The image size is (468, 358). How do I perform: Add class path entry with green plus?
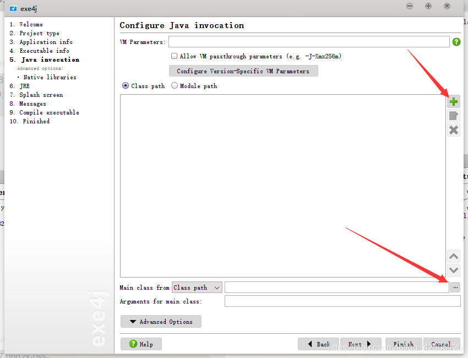click(x=453, y=102)
